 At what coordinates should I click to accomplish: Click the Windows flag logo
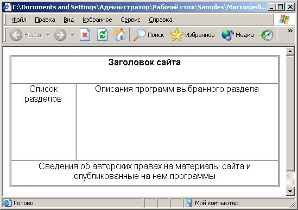pyautogui.click(x=284, y=20)
